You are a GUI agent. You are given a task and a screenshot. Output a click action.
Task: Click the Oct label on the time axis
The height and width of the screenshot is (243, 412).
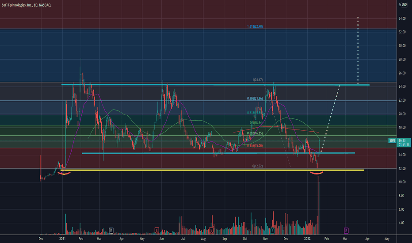pos(245,239)
